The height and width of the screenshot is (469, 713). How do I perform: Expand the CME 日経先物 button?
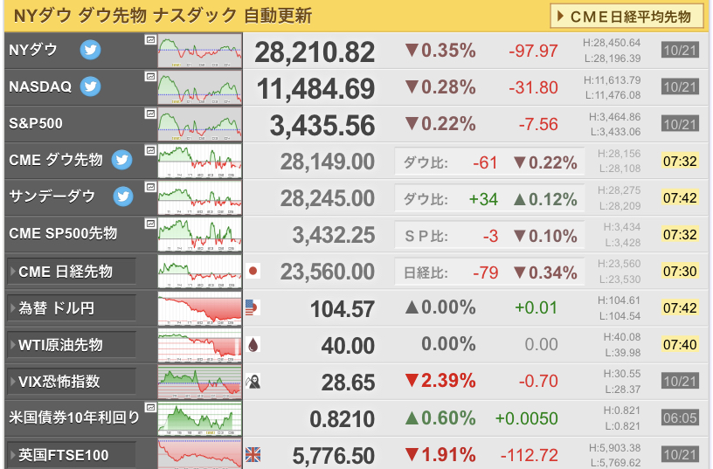tap(72, 272)
